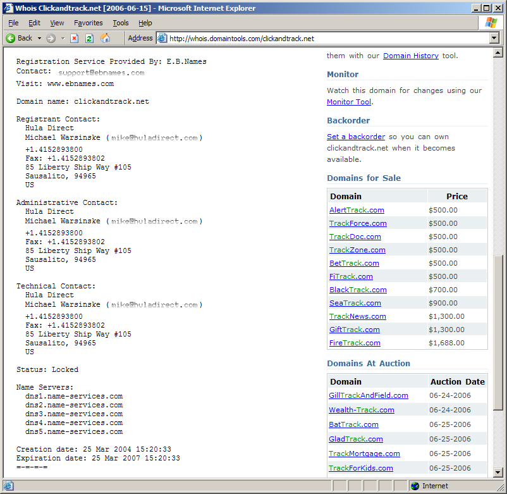
Task: Click the dns5.name-services.com name server entry
Action: coord(74,432)
